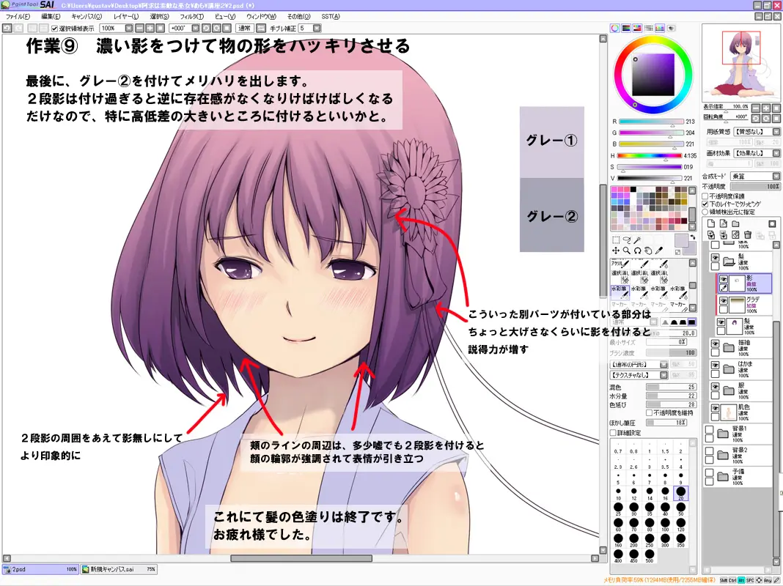Image resolution: width=783 pixels, height=586 pixels.
Task: Open the ウィンドウ(W) menu
Action: coord(261,16)
